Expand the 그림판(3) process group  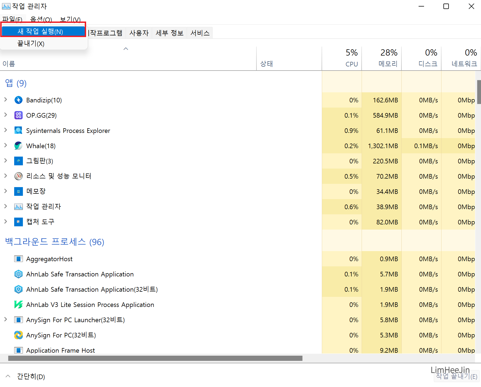click(6, 161)
